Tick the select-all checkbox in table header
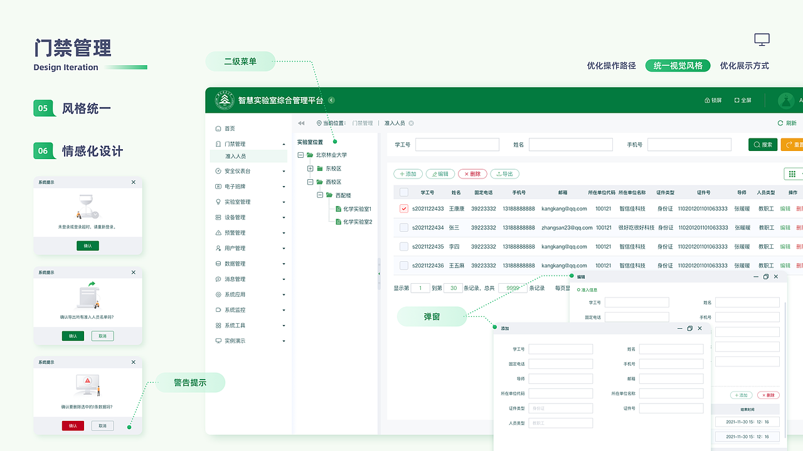 pos(404,192)
